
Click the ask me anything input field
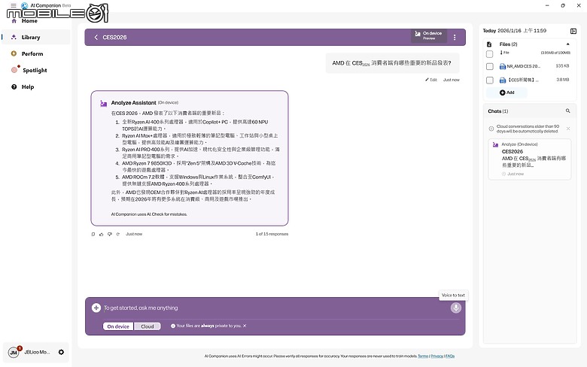275,308
